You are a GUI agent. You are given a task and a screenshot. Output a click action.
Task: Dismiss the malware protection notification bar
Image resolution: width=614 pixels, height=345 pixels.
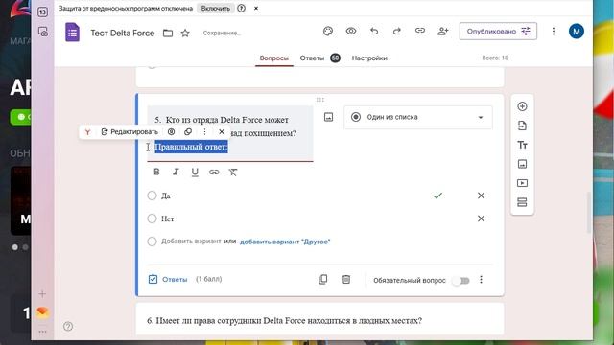pos(256,9)
